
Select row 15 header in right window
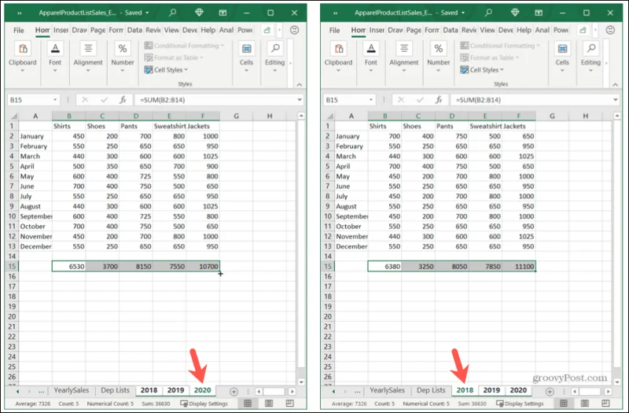click(x=328, y=266)
